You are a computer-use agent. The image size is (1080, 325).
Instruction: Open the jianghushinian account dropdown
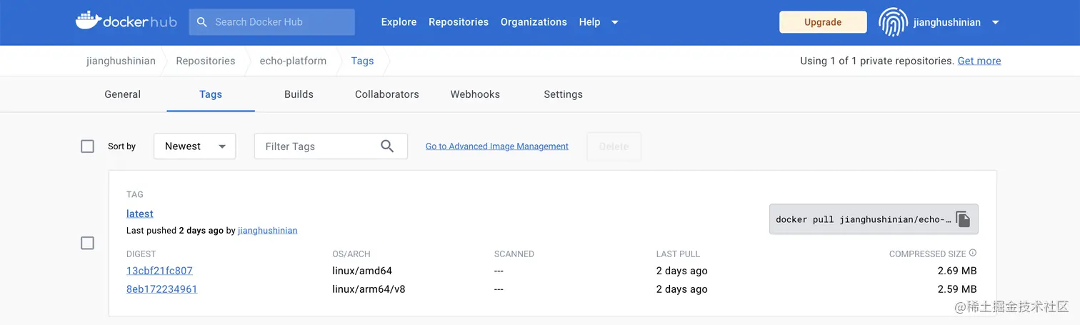(995, 22)
